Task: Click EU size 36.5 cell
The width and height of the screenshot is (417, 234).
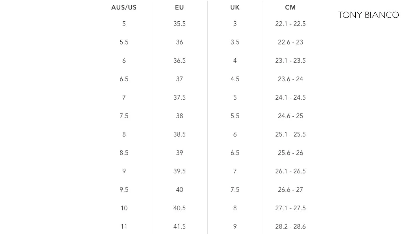Action: (x=179, y=61)
